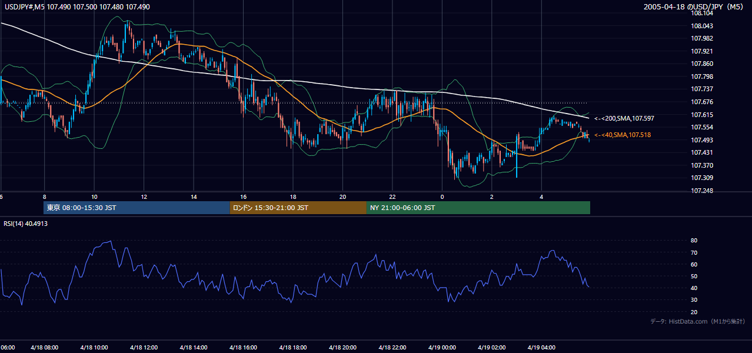Viewport: 752px width, 353px height.
Task: Click the time label 4/18 12:00
Action: point(144,348)
